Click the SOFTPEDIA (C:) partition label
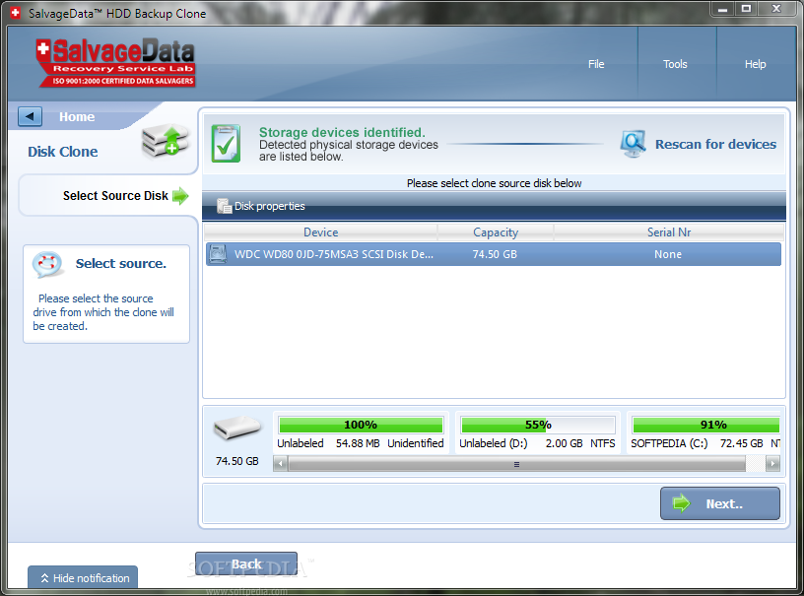804x596 pixels. pos(669,443)
